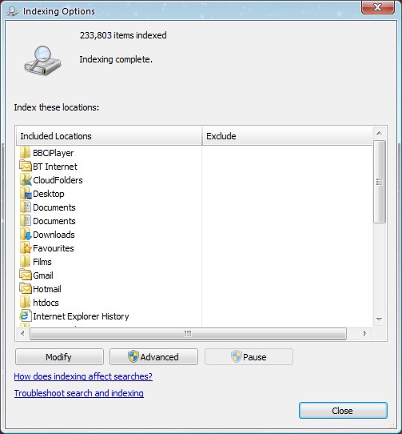The width and height of the screenshot is (402, 434).
Task: Select the Hotmail mail folder icon
Action: [x=25, y=289]
